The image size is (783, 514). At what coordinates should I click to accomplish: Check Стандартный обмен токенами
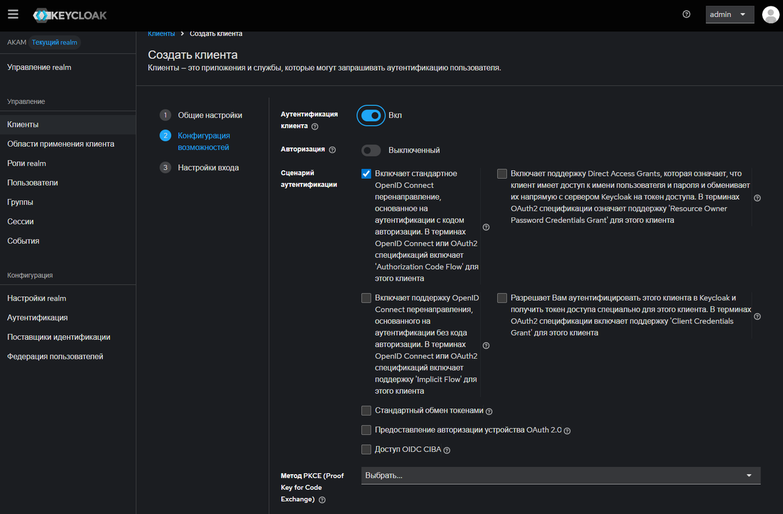(x=366, y=411)
